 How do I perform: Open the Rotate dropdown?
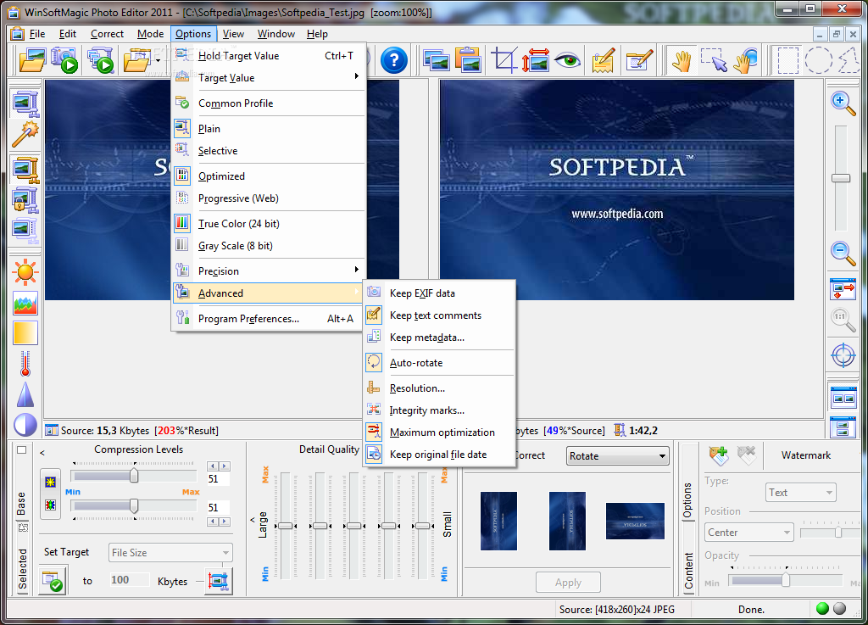[x=617, y=456]
